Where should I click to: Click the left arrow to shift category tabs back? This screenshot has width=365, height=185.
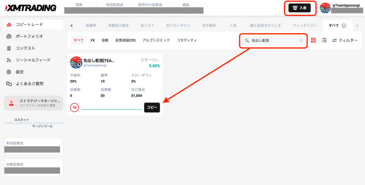pyautogui.click(x=71, y=26)
